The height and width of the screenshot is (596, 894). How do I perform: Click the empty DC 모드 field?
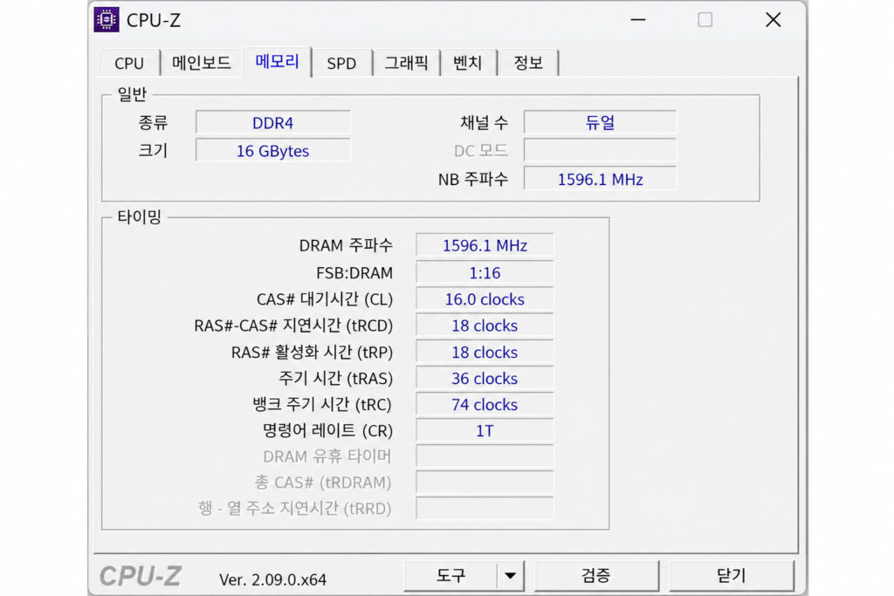point(601,151)
